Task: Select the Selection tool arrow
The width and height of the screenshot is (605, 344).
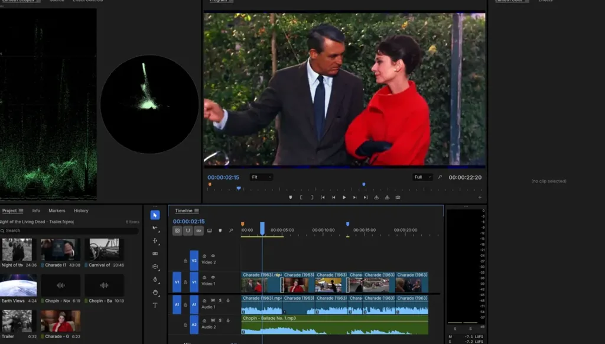Action: [155, 215]
